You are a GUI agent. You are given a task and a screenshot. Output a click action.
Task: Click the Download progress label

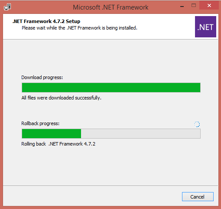click(x=42, y=77)
